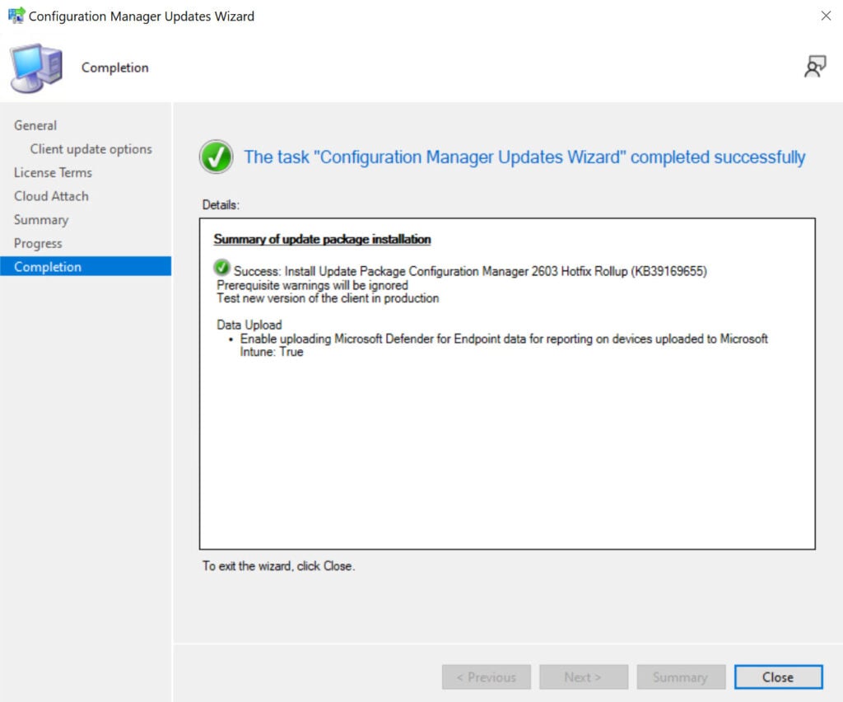The width and height of the screenshot is (843, 702).
Task: Select Client update options step
Action: (x=91, y=149)
